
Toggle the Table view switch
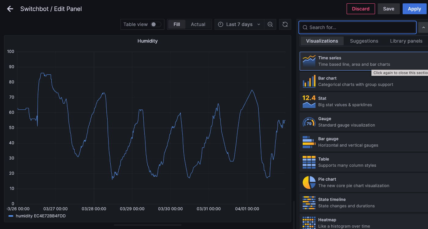point(156,24)
